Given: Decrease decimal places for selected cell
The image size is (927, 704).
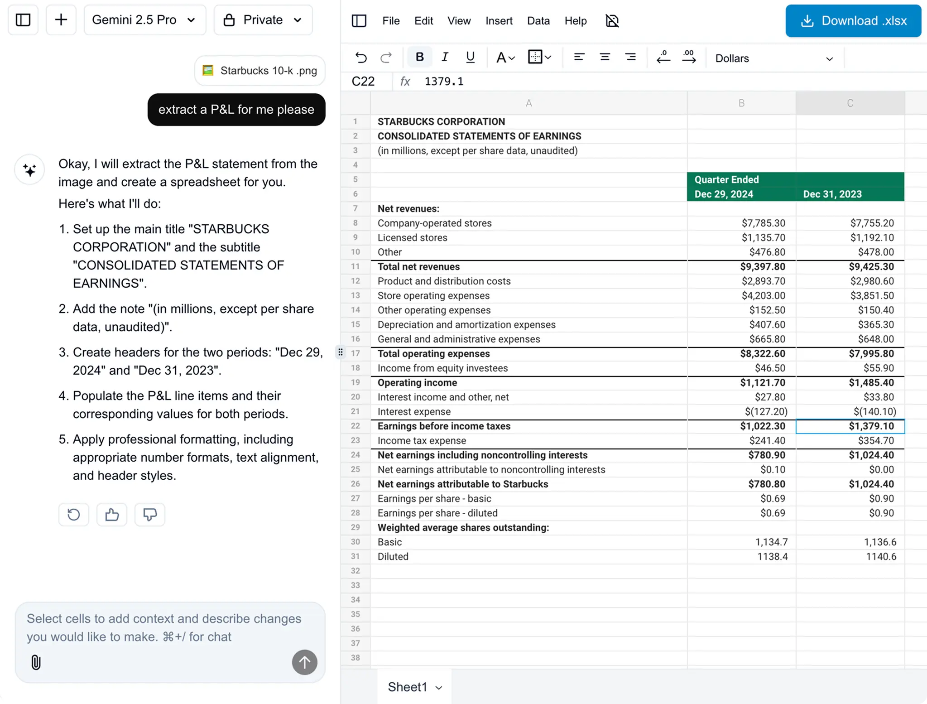Looking at the screenshot, I should (x=663, y=57).
